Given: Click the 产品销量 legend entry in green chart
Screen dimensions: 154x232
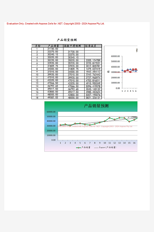Looking at the screenshot, I should click(83, 147).
